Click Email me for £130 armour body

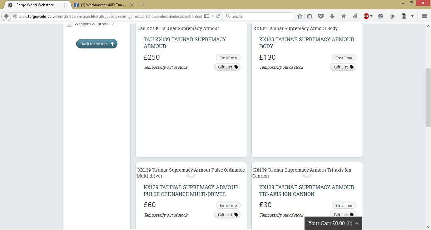click(x=344, y=58)
